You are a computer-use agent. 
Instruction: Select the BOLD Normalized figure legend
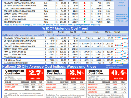tap(116, 35)
